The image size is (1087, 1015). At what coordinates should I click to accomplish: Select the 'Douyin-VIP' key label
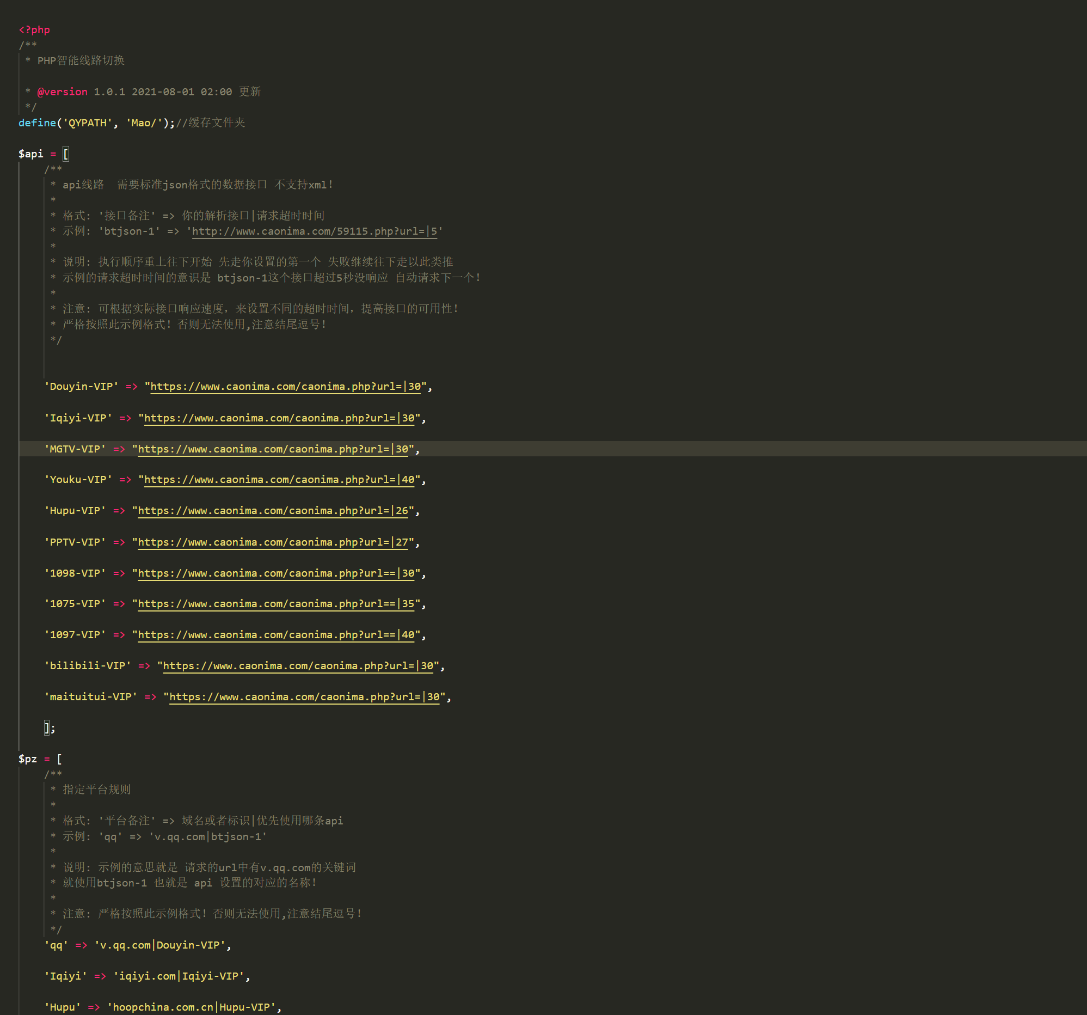pos(81,387)
